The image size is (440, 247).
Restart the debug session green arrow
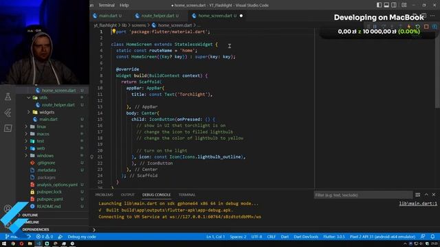tap(417, 27)
